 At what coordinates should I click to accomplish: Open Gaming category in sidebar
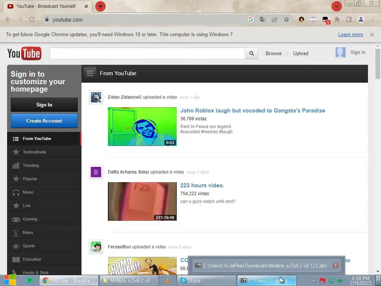pyautogui.click(x=44, y=219)
